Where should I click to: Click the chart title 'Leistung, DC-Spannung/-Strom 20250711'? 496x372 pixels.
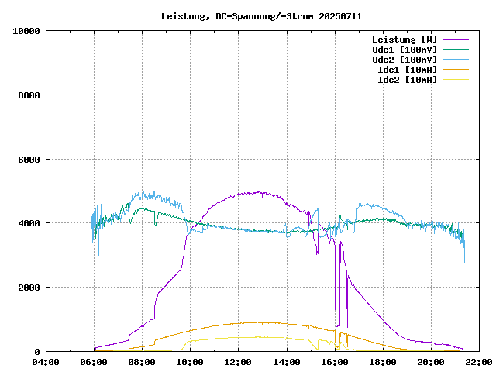(x=261, y=16)
